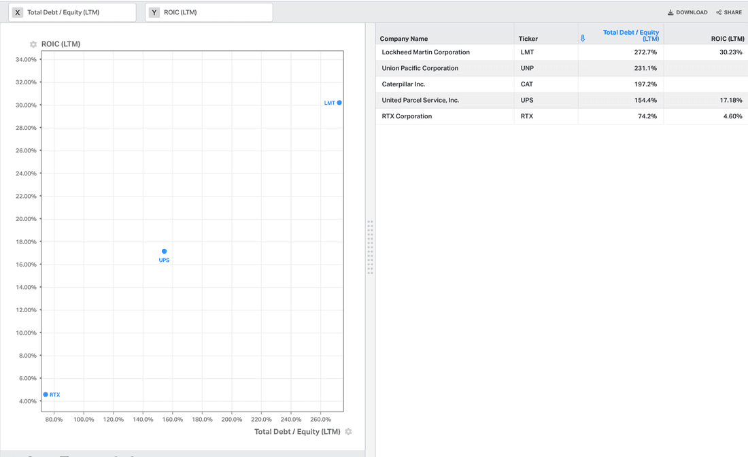Screen dimensions: 748x457
Task: Sort by the Company Name column header
Action: point(403,39)
